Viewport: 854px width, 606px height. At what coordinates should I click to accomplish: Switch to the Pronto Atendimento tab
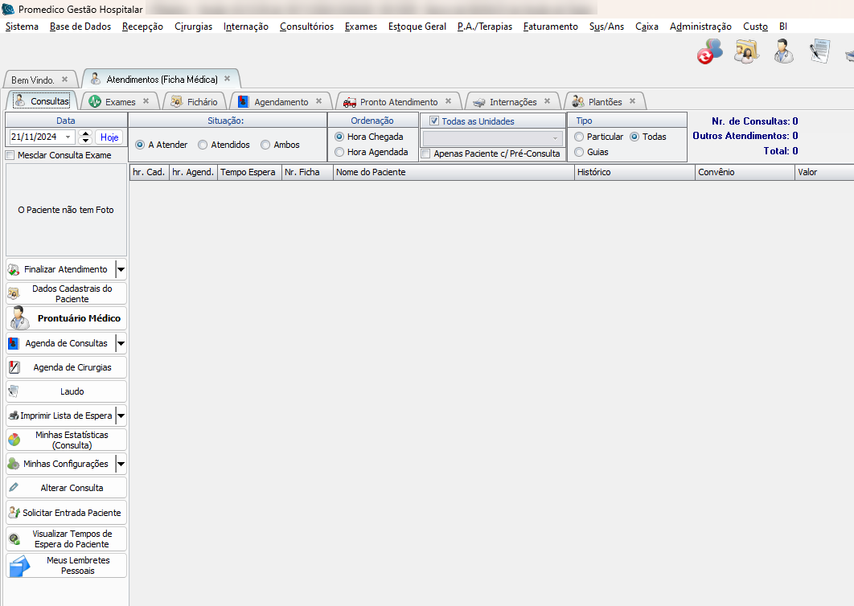pos(398,102)
